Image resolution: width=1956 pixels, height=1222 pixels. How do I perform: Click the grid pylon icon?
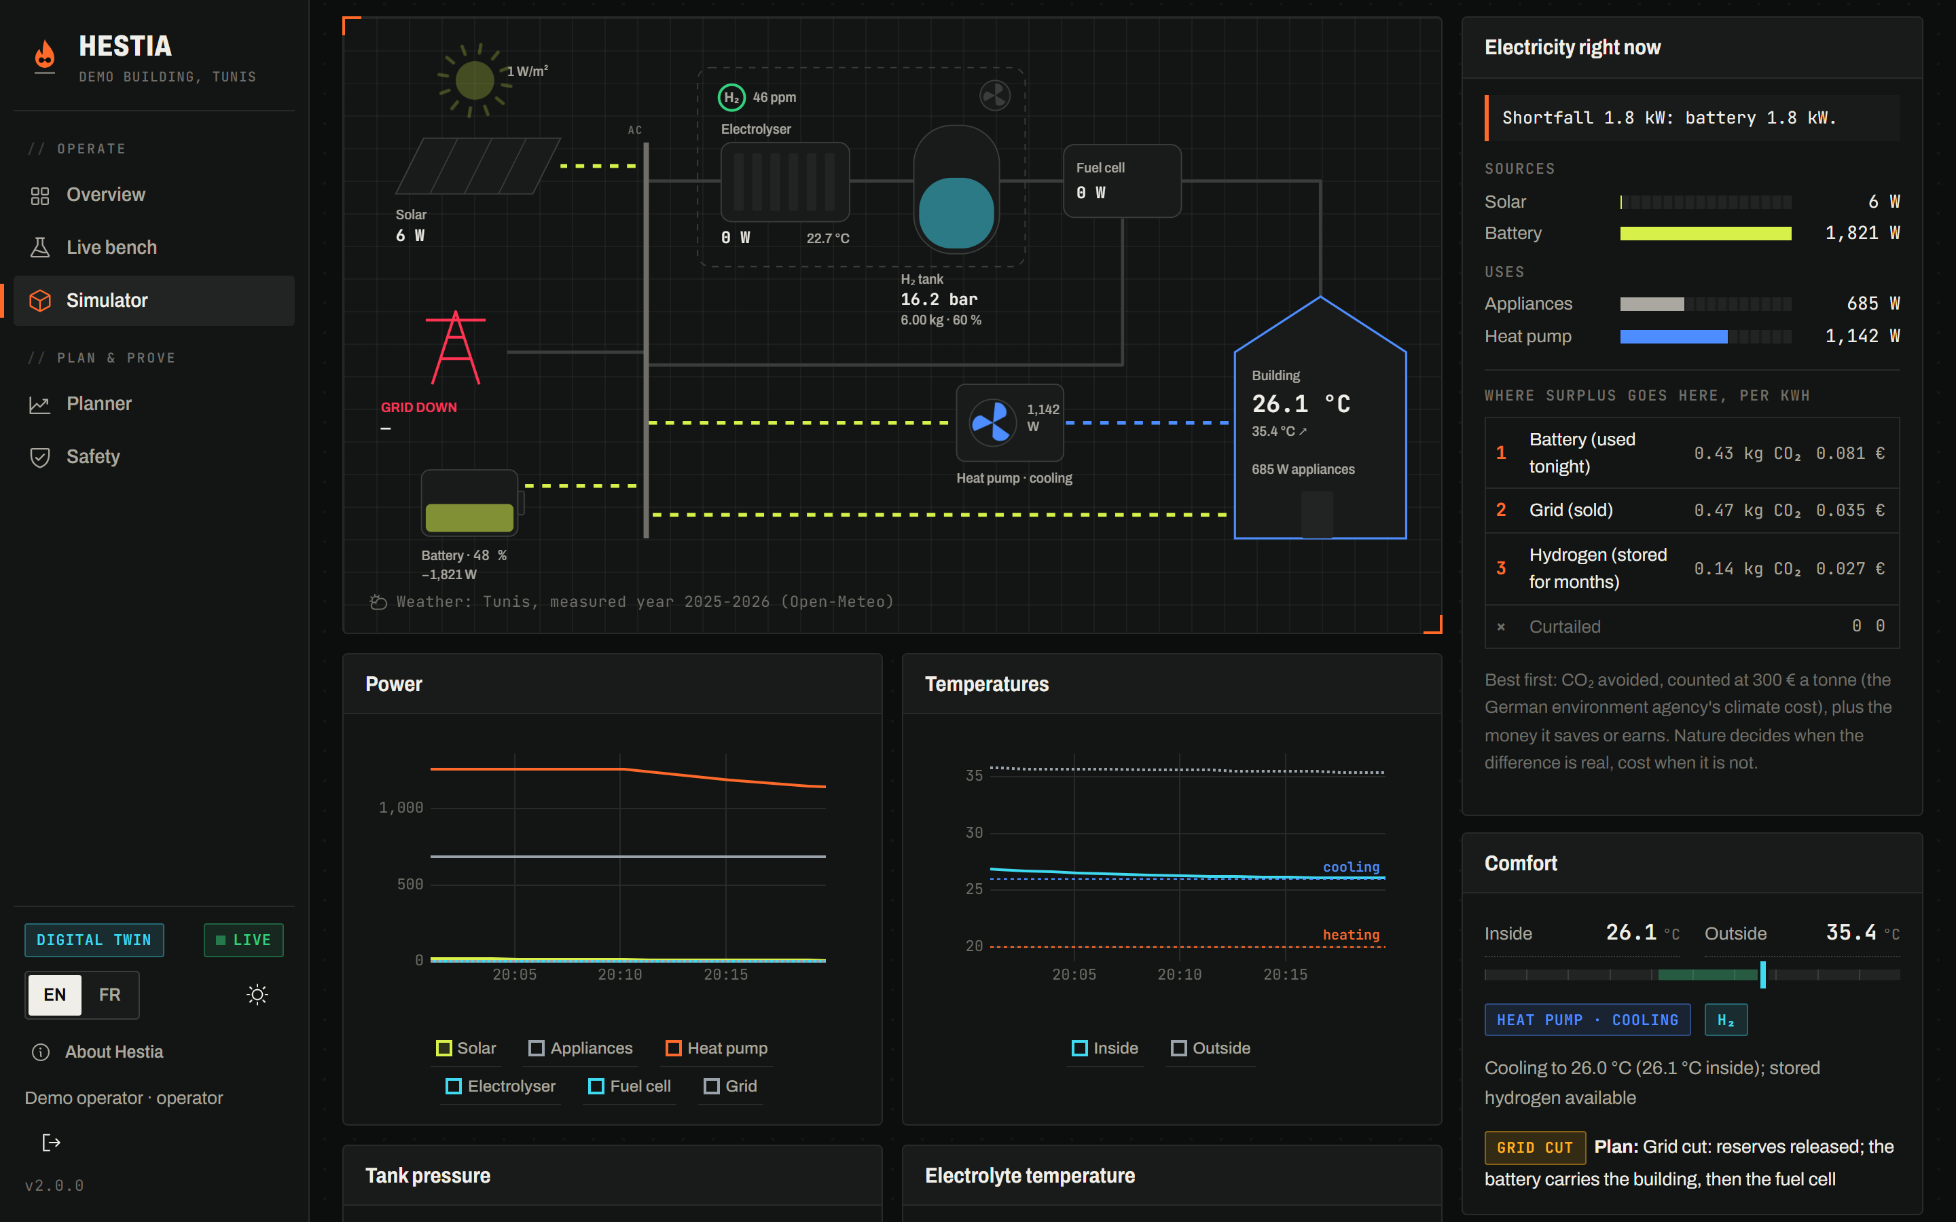click(456, 348)
